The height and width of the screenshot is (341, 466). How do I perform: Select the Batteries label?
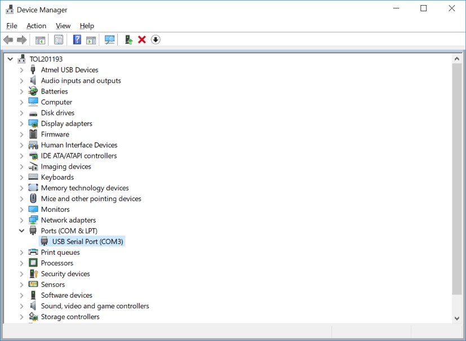pos(55,91)
